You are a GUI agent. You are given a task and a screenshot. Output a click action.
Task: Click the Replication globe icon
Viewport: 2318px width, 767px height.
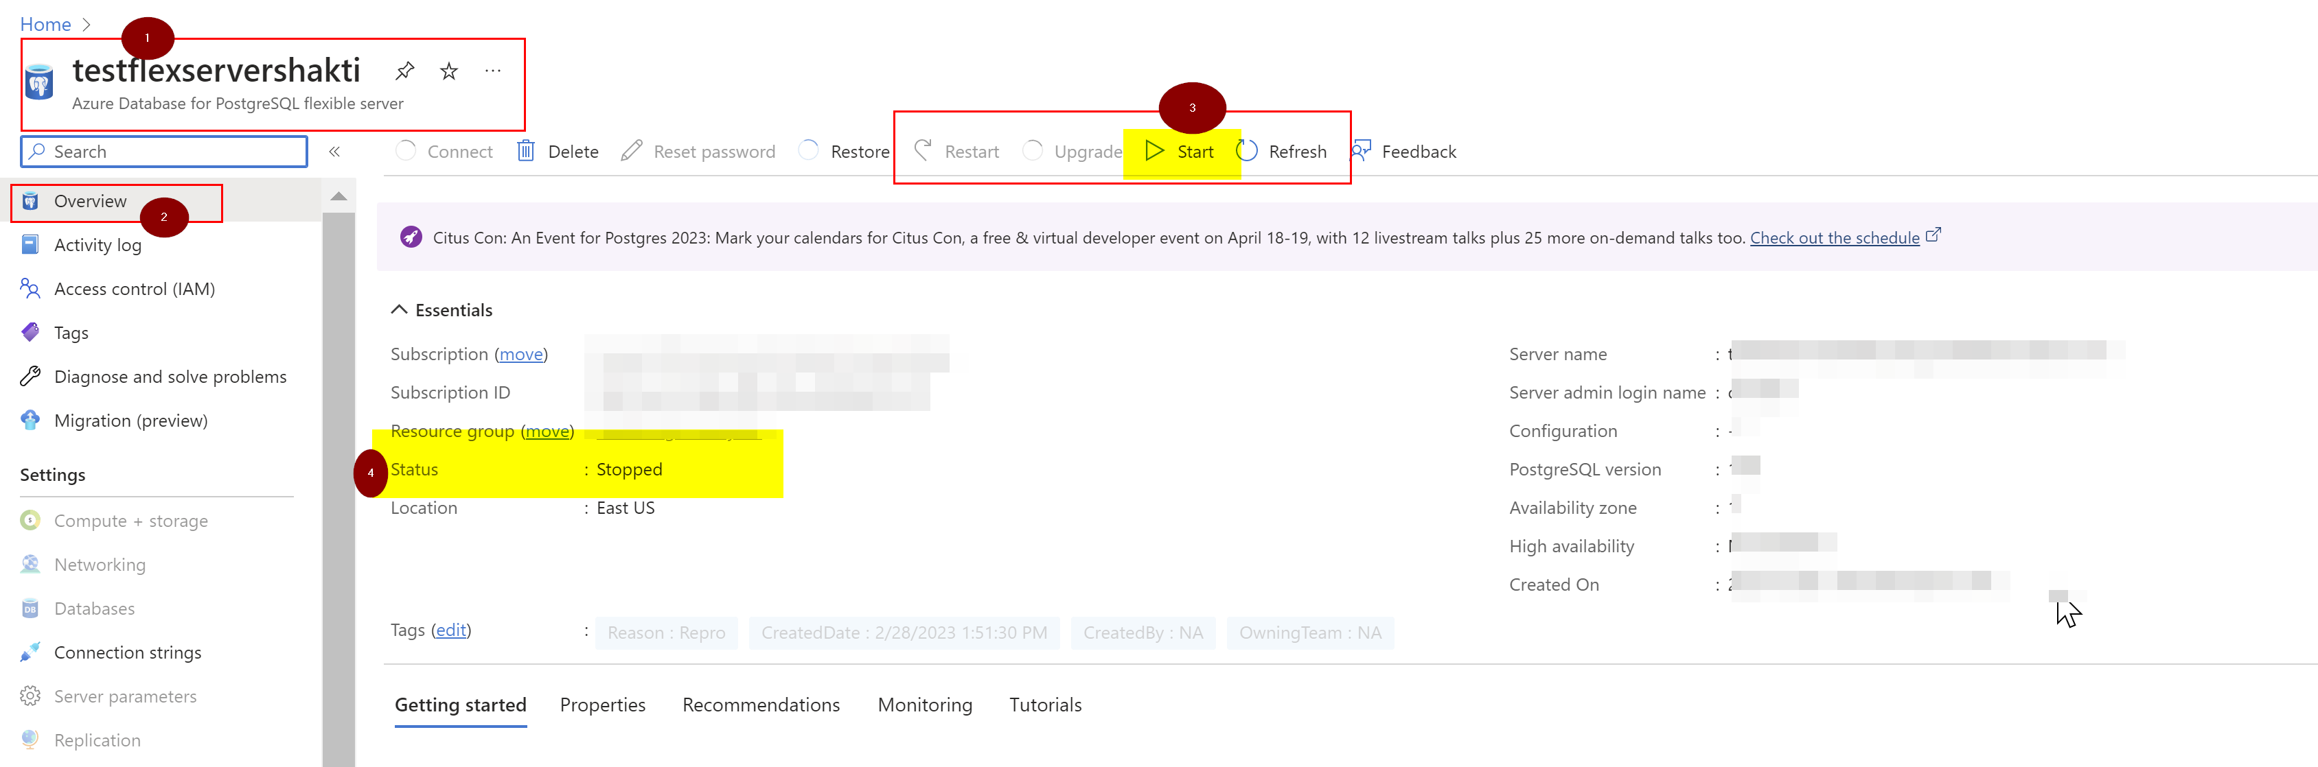[x=30, y=739]
